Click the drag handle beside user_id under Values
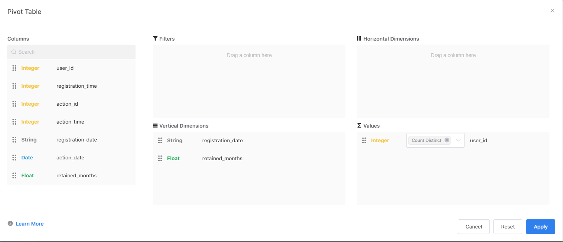The width and height of the screenshot is (563, 242). (364, 140)
